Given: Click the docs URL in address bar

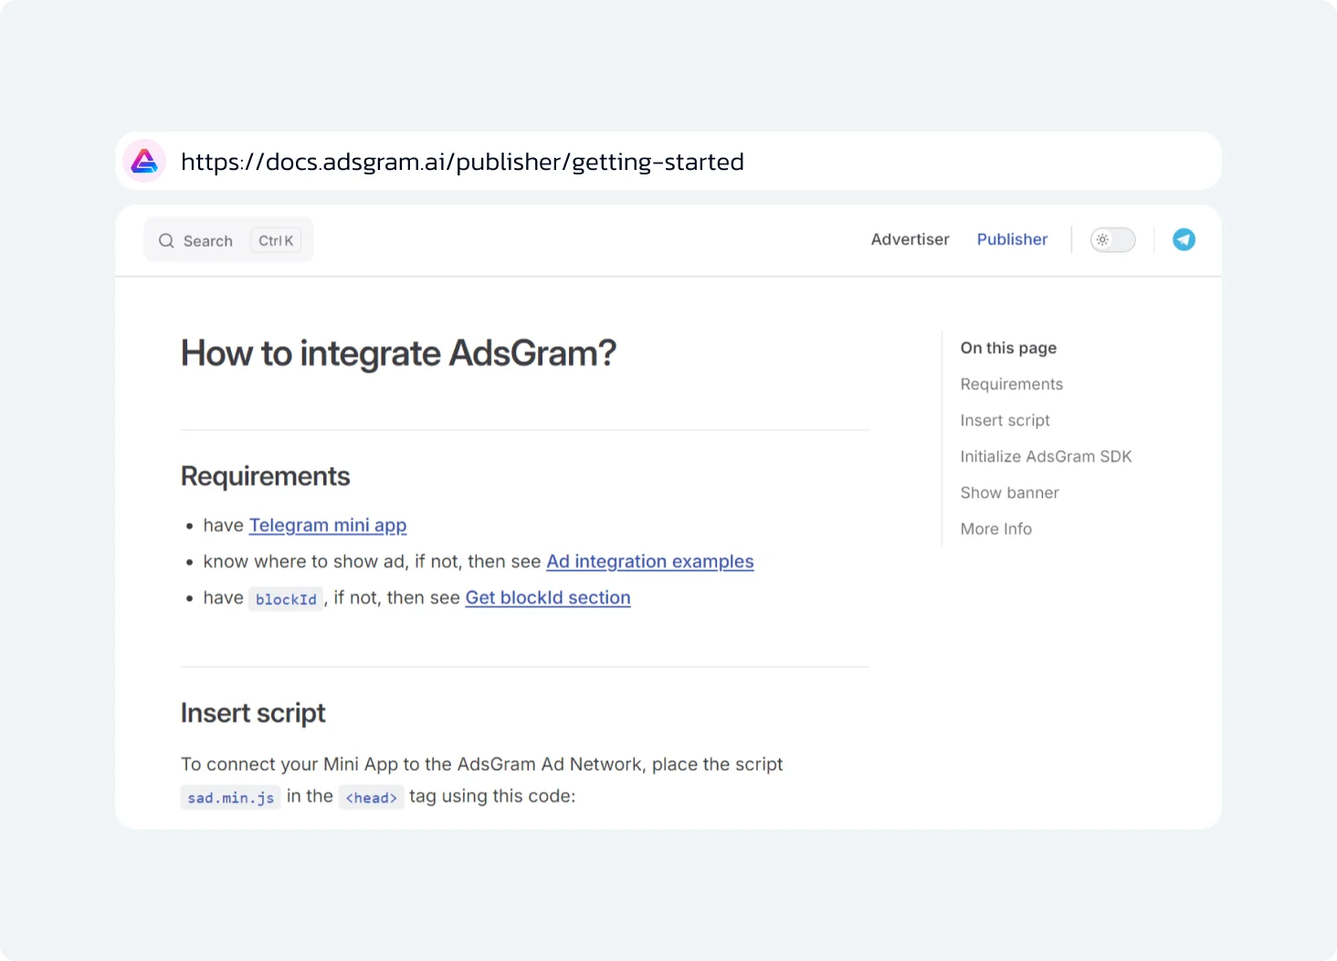Looking at the screenshot, I should point(462,162).
